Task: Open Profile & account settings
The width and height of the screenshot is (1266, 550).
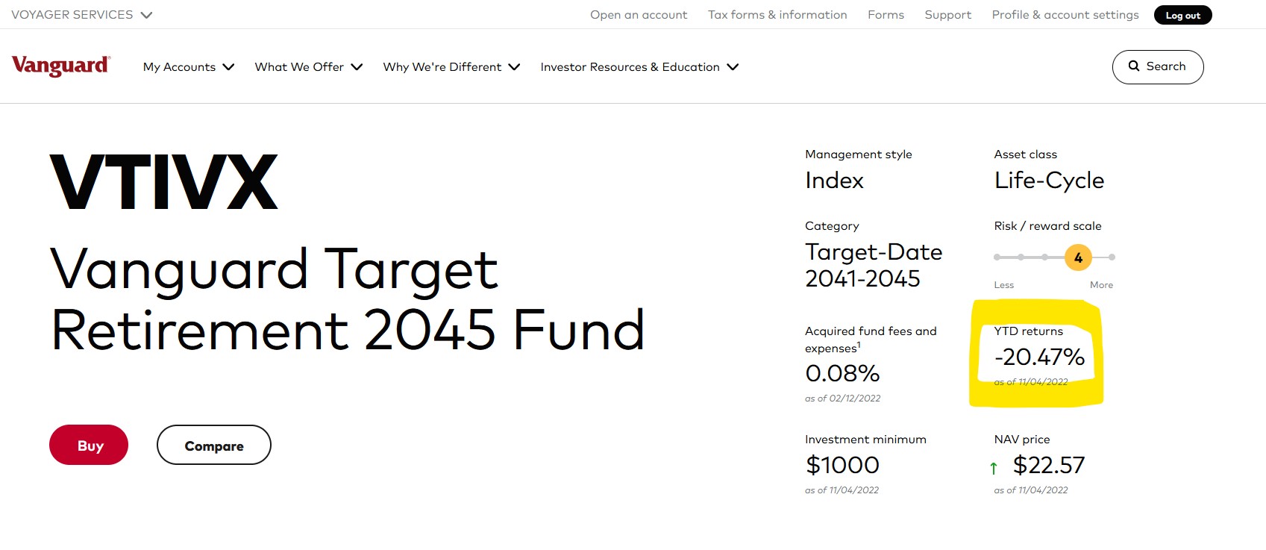Action: pos(1065,15)
